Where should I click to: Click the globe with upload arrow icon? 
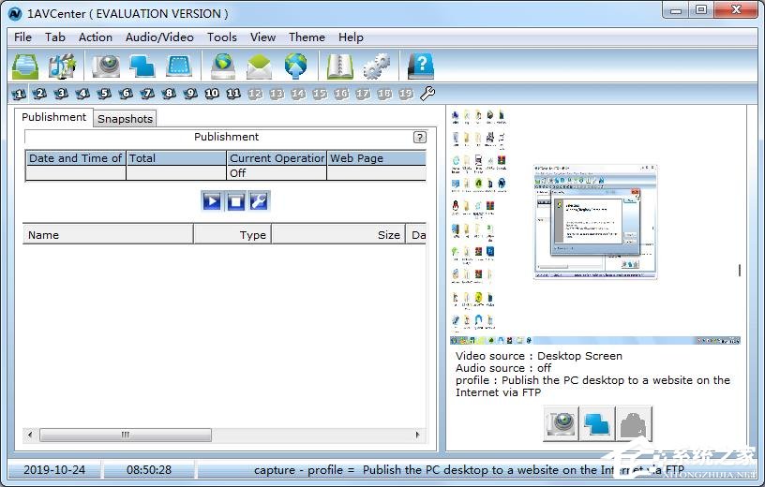pos(296,66)
